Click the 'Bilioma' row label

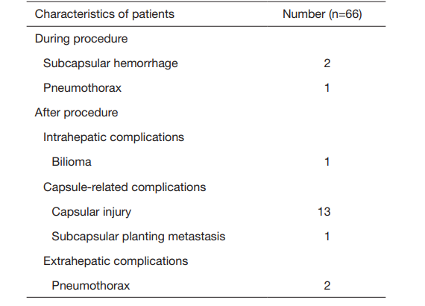tap(72, 162)
